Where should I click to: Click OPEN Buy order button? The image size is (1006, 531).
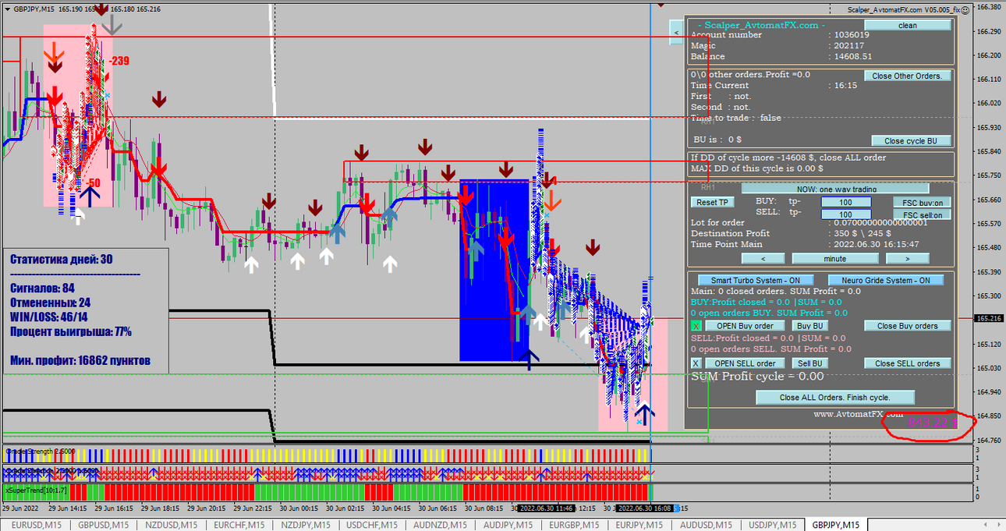coord(745,325)
